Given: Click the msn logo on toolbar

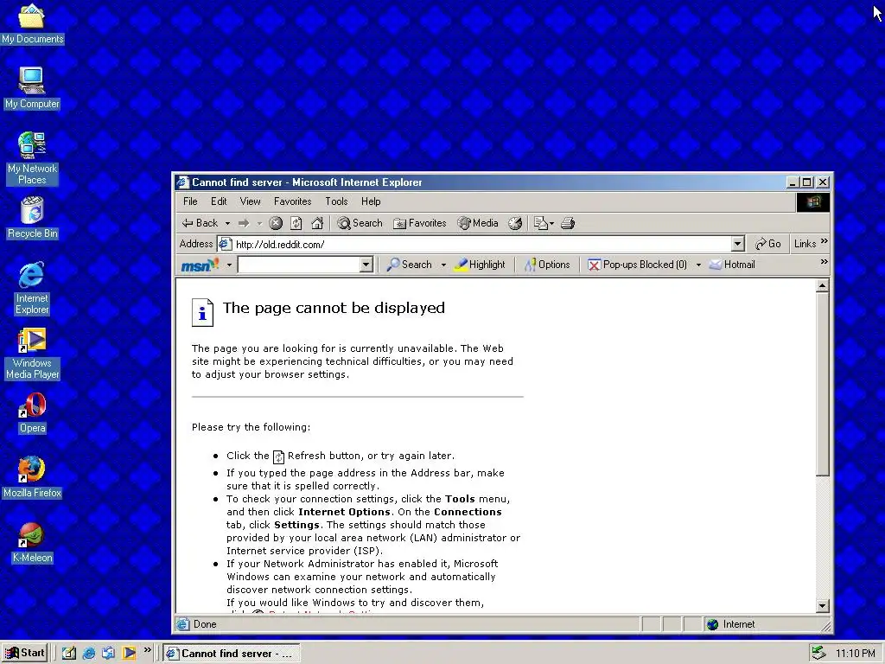Looking at the screenshot, I should (200, 265).
